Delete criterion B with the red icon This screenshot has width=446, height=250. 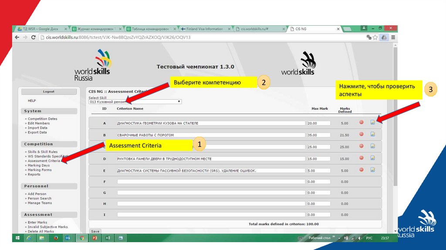pyautogui.click(x=361, y=134)
